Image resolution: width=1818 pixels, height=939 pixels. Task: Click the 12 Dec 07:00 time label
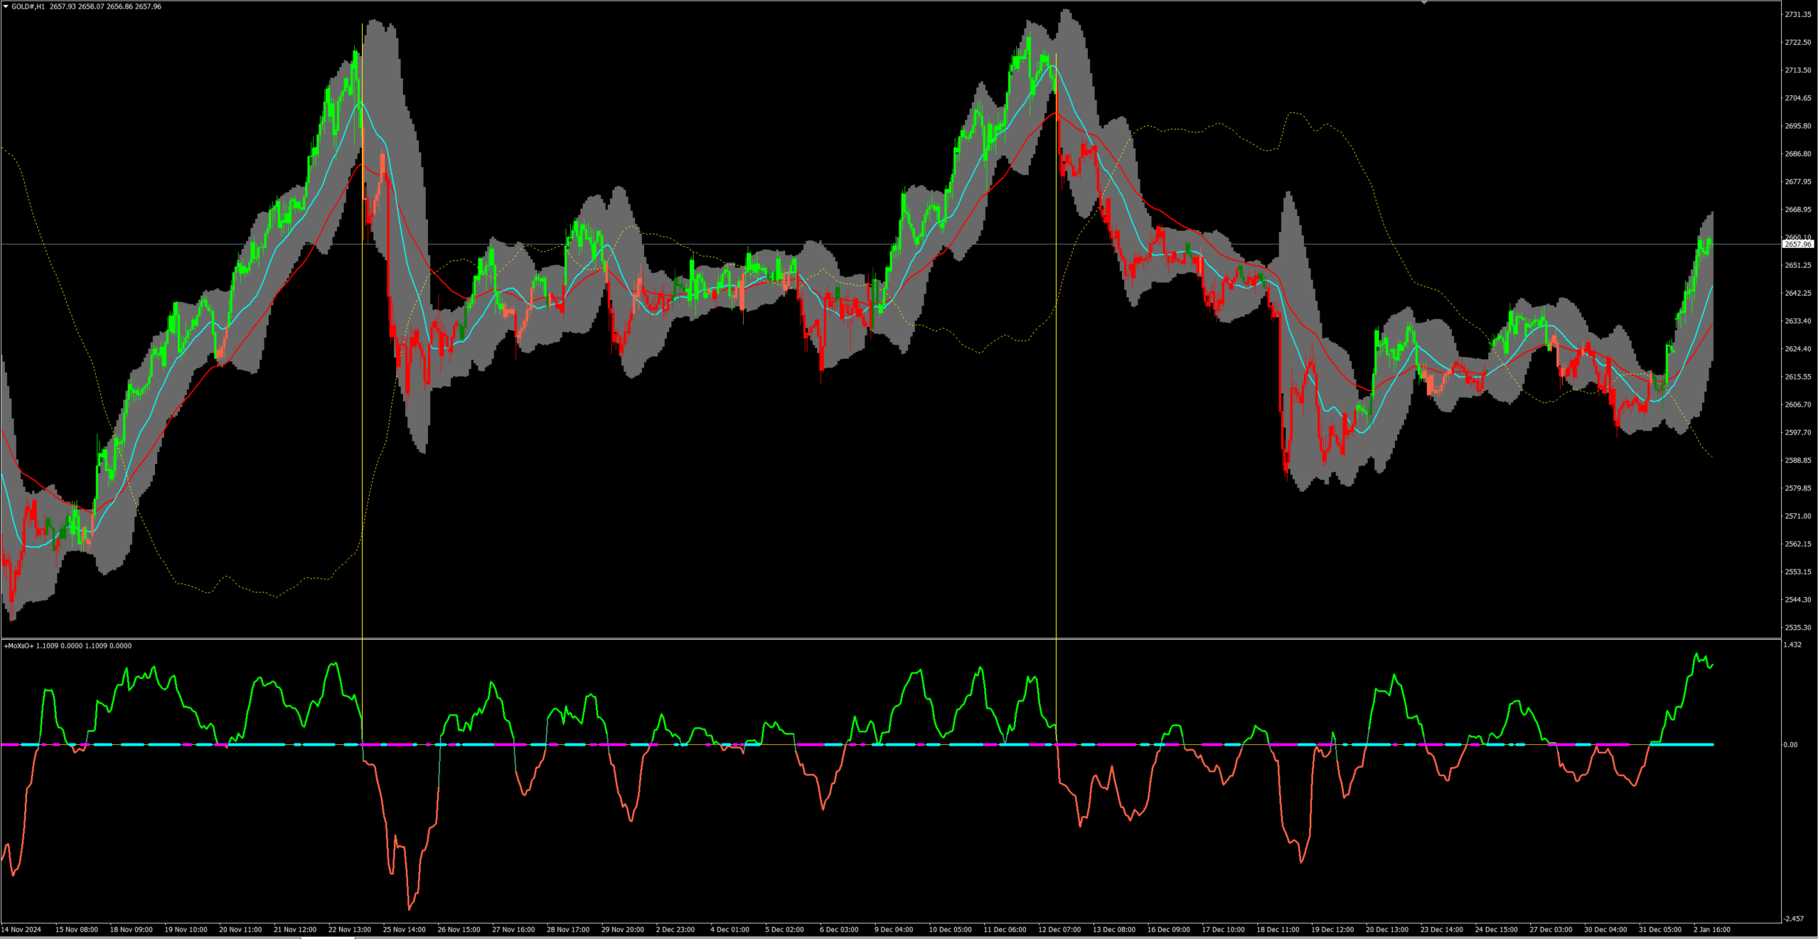[x=1059, y=929]
